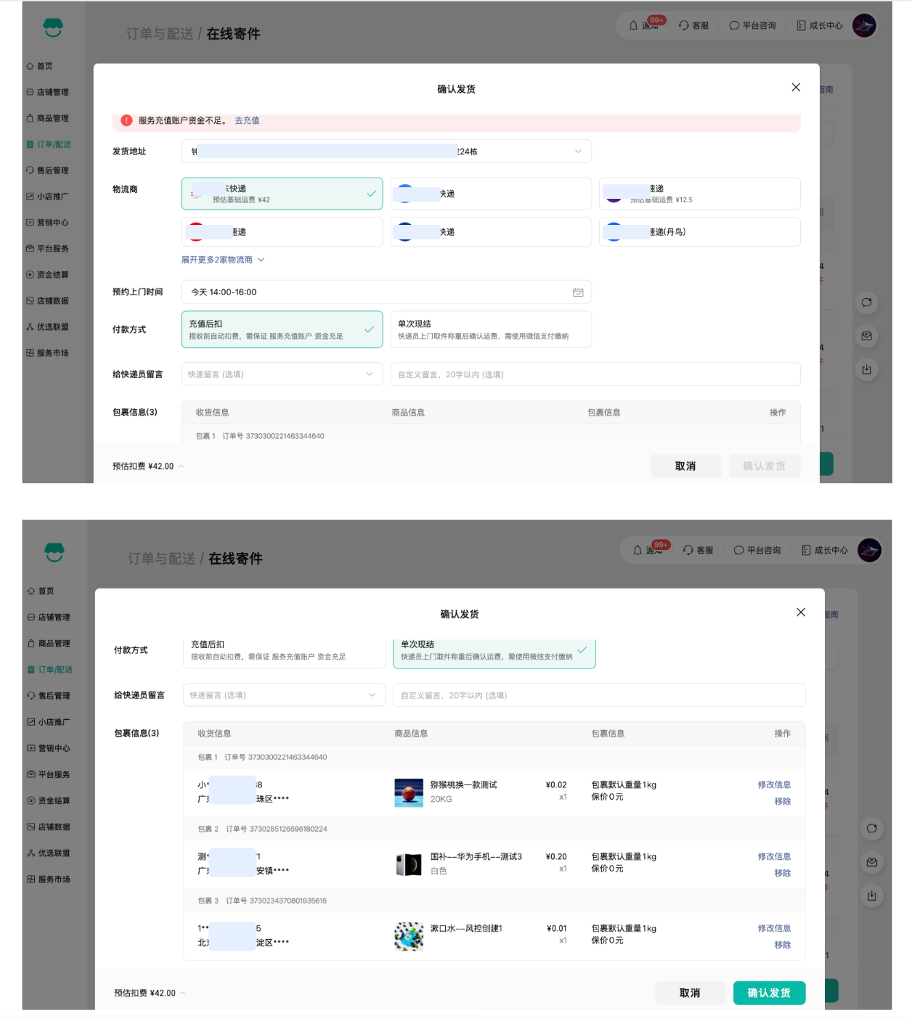Click the 自定义留言 input in the lower dialog
Image resolution: width=911 pixels, height=1017 pixels.
pos(598,695)
